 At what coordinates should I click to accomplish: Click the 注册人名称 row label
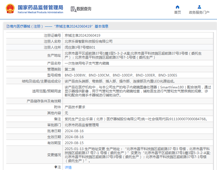click(52, 41)
